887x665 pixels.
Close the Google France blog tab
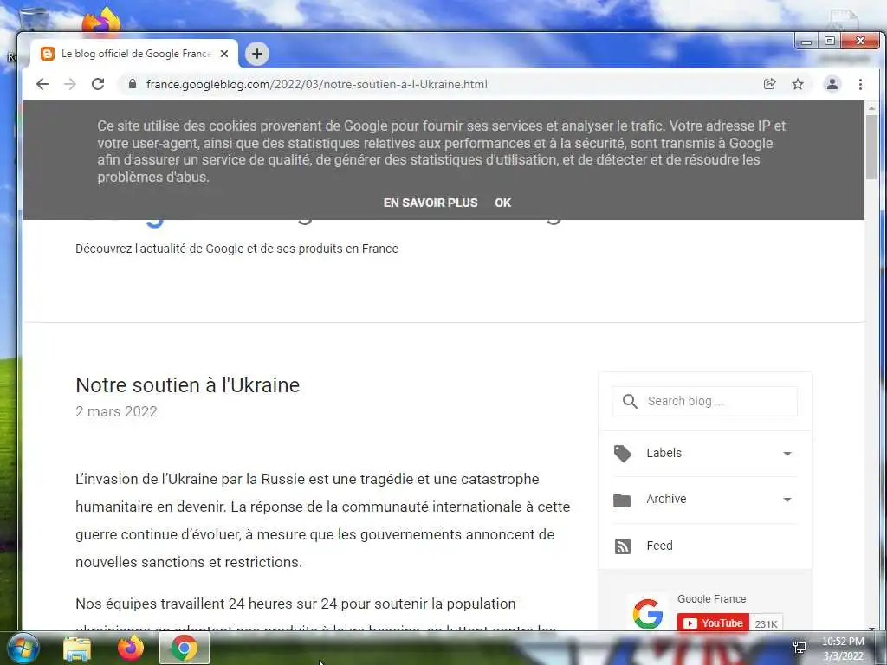(224, 54)
